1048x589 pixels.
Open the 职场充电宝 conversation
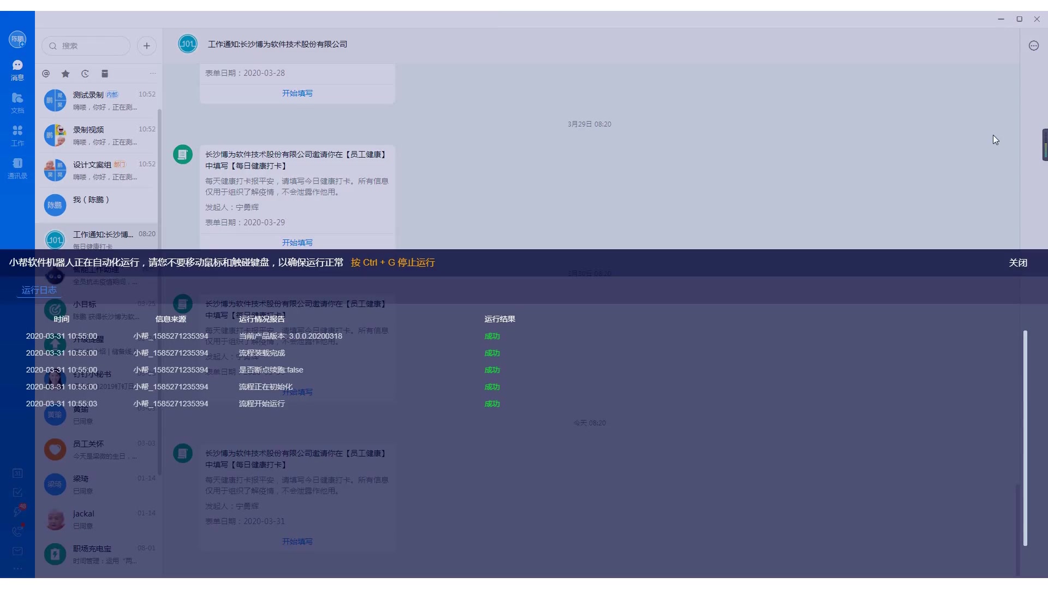tap(97, 555)
